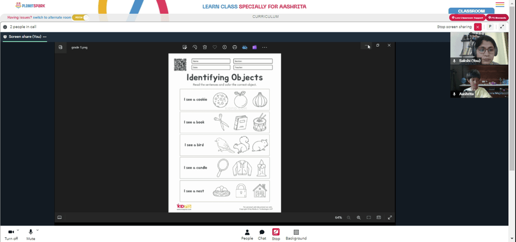The height and width of the screenshot is (242, 516).
Task: Delete the image with the trash icon
Action: point(205,47)
